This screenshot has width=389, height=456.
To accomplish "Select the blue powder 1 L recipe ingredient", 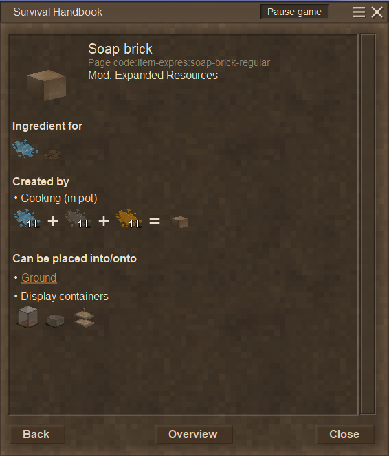I will click(x=27, y=218).
